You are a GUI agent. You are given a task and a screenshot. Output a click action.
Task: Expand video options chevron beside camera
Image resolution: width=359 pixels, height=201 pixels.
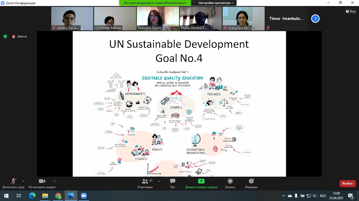click(54, 181)
